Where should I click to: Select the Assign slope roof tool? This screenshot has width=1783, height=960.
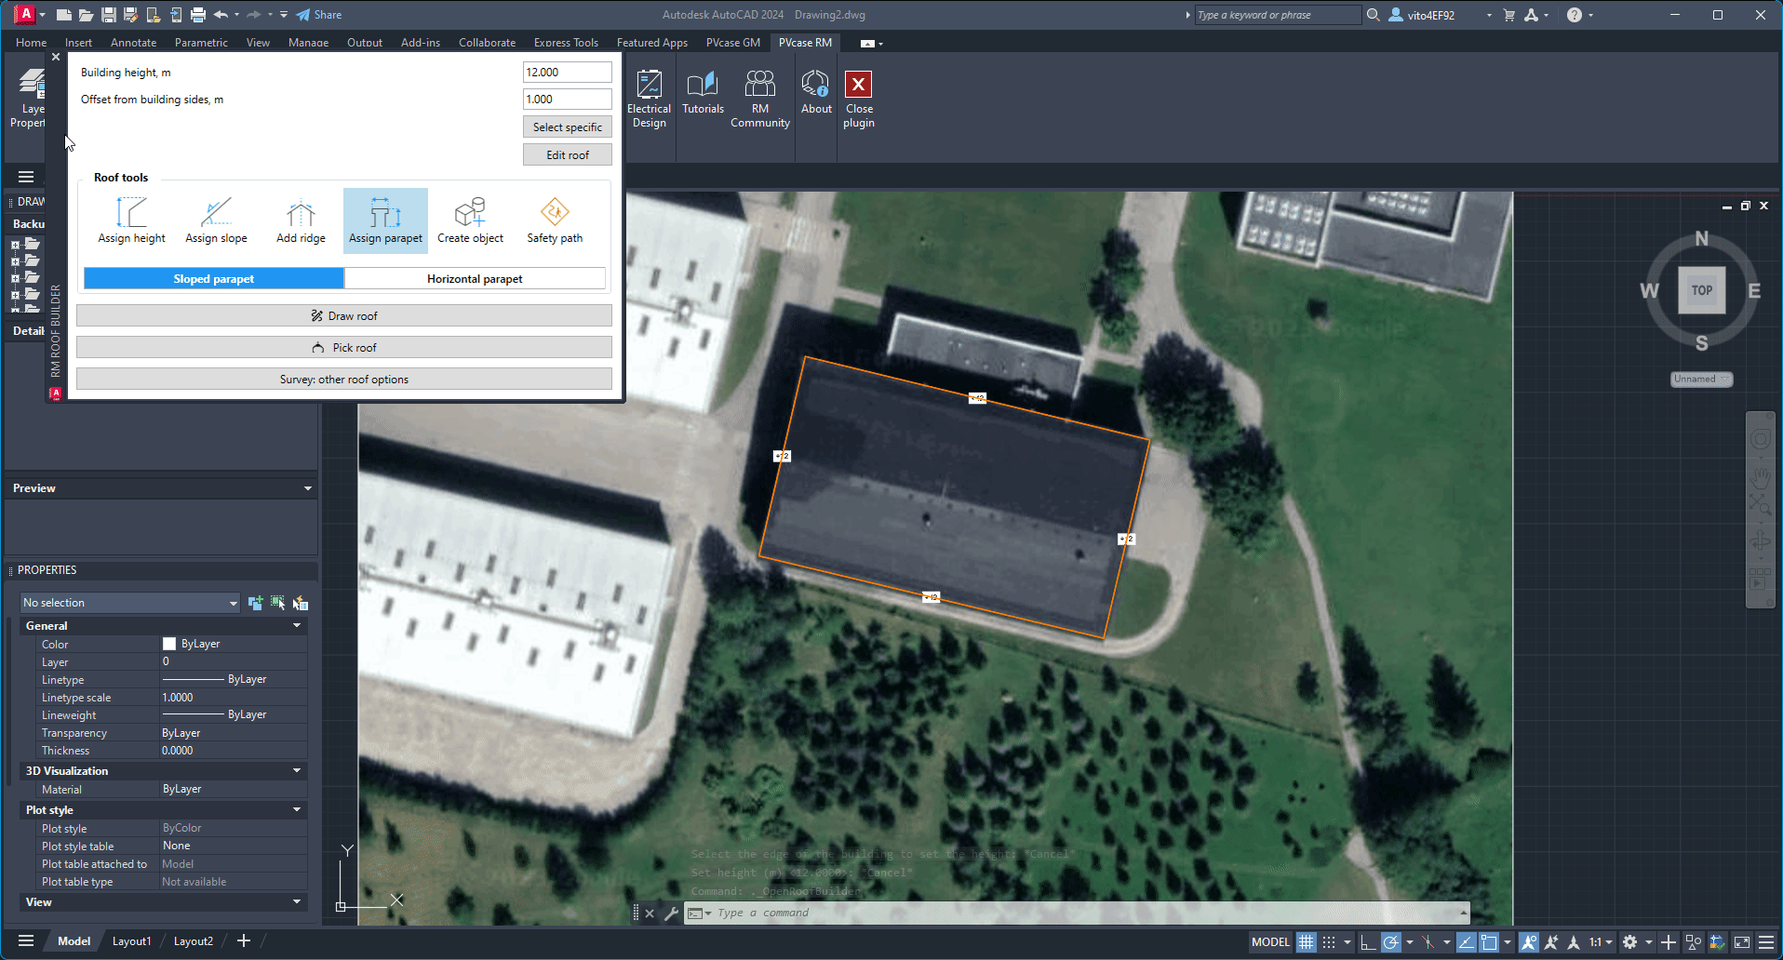216,220
